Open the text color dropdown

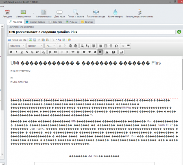coord(107,52)
